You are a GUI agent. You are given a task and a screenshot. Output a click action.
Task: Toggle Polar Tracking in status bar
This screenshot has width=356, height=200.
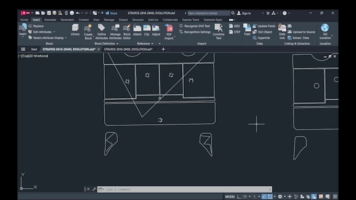point(245,196)
